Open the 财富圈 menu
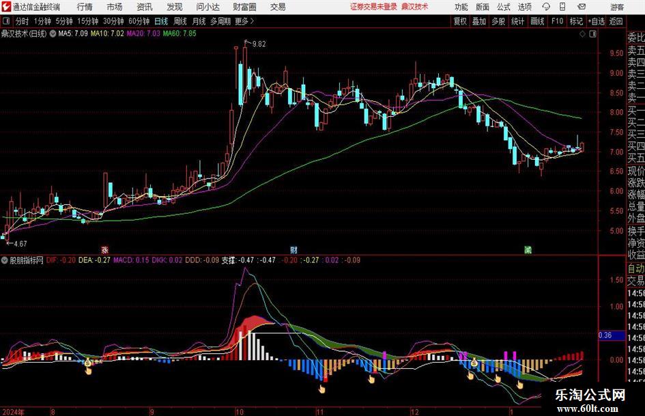 coord(244,7)
